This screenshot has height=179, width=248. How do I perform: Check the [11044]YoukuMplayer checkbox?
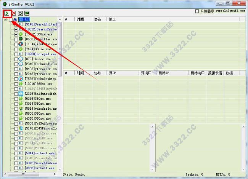[x=16, y=44]
